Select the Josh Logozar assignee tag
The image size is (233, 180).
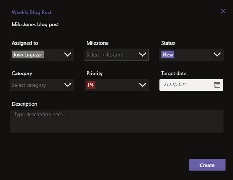28,55
